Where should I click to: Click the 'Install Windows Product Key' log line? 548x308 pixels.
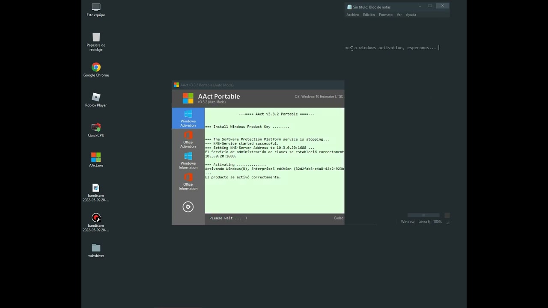(x=247, y=127)
